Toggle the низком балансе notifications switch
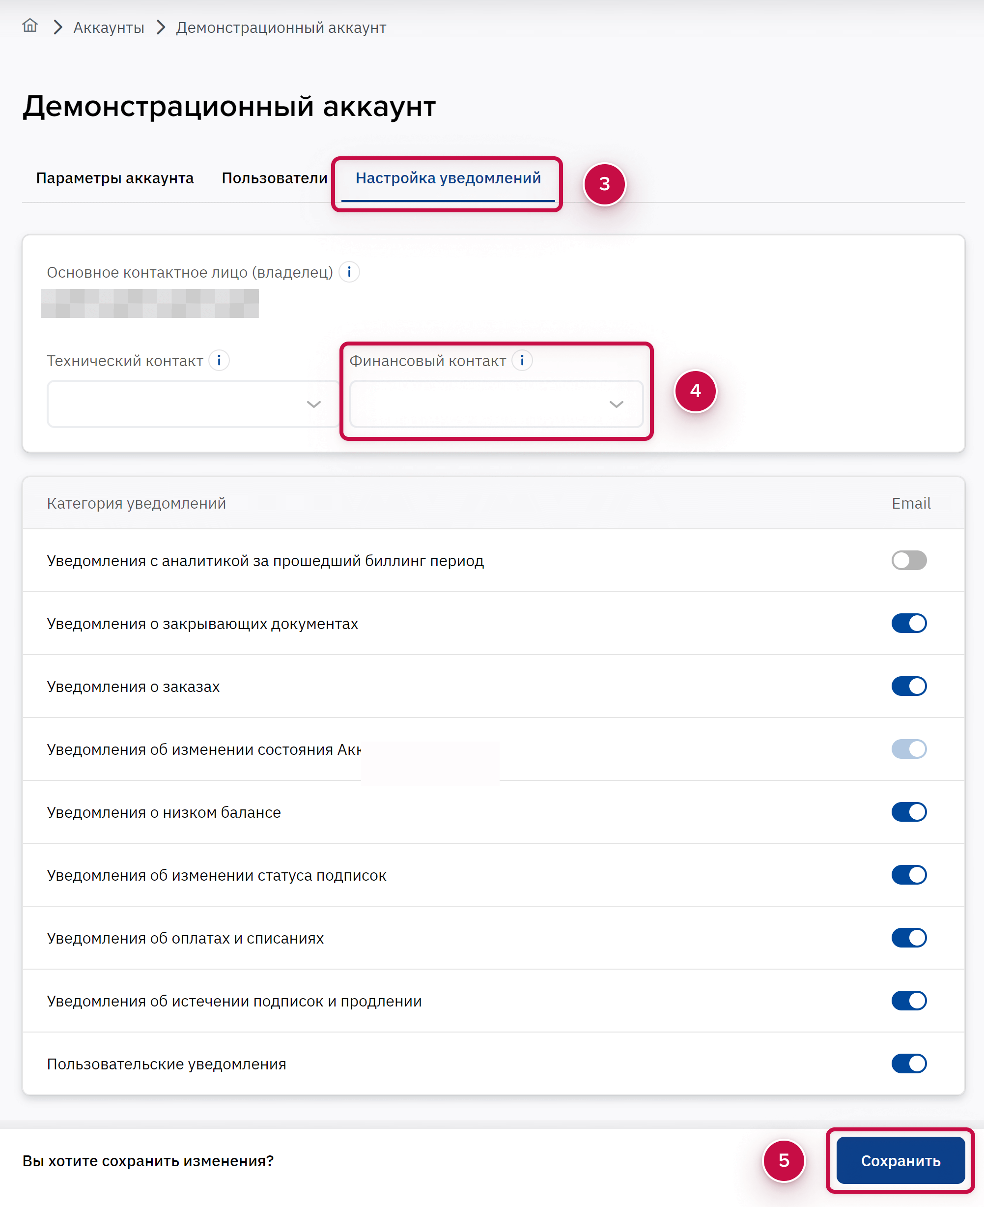Viewport: 984px width, 1207px height. [909, 812]
